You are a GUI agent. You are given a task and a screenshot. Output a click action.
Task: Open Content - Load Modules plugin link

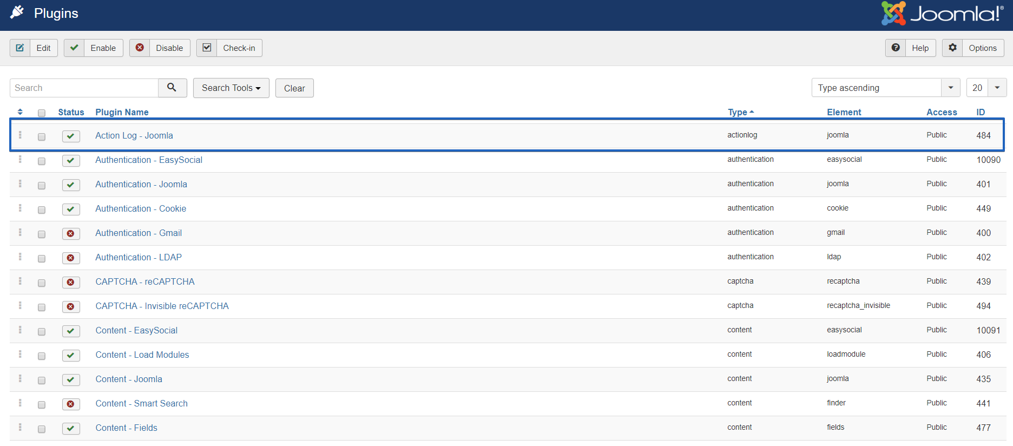click(x=142, y=355)
